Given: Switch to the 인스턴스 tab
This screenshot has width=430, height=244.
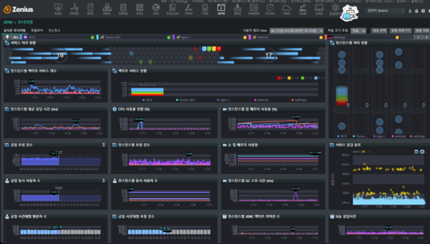Looking at the screenshot, I should [54, 30].
